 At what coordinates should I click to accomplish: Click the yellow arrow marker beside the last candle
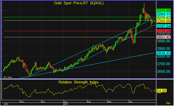pyautogui.click(x=154, y=21)
